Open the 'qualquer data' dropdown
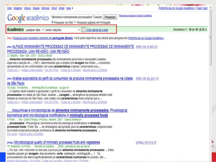Screen dimensions: 216x162 point(35,30)
